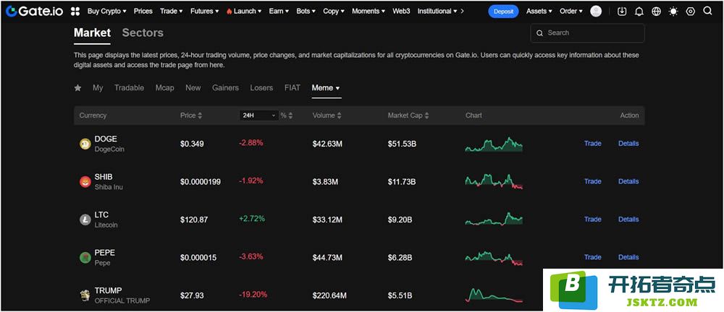Click Trade for LTC
724x312 pixels.
[x=592, y=219]
